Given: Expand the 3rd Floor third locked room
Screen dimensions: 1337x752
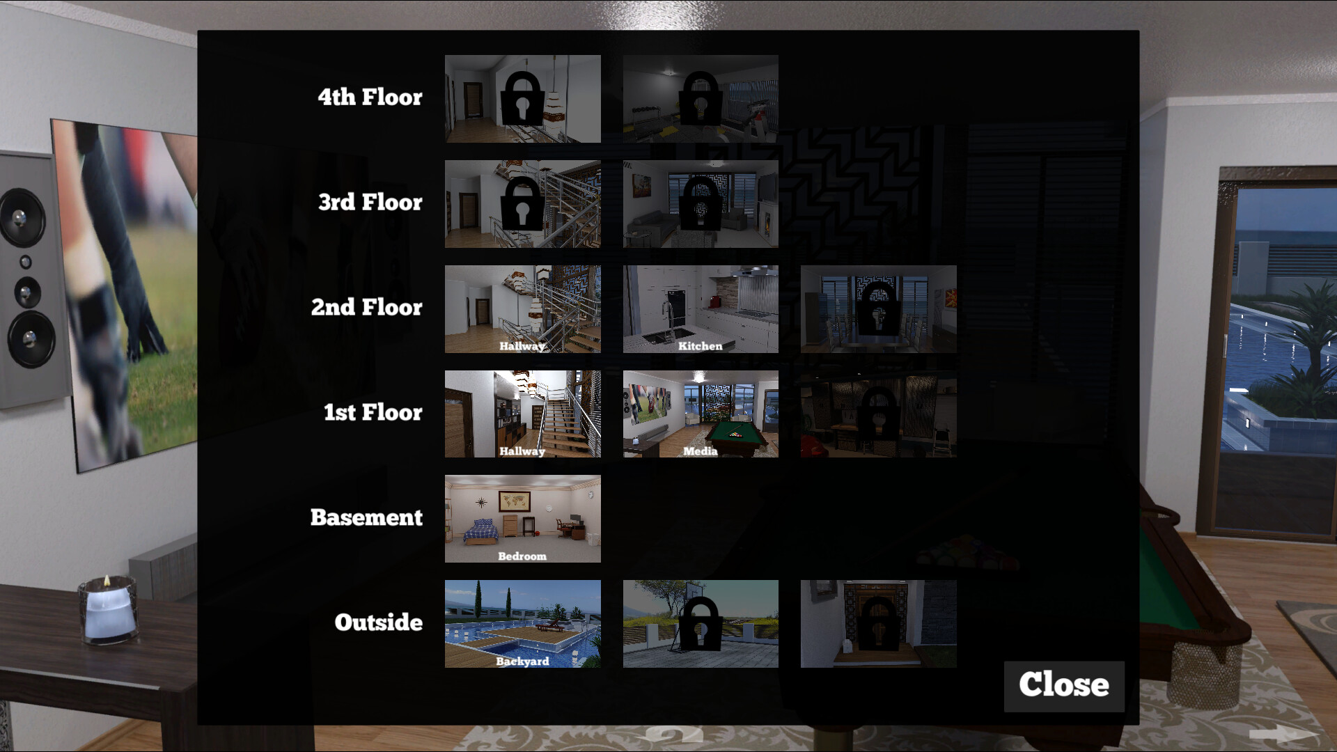Looking at the screenshot, I should pos(878,203).
